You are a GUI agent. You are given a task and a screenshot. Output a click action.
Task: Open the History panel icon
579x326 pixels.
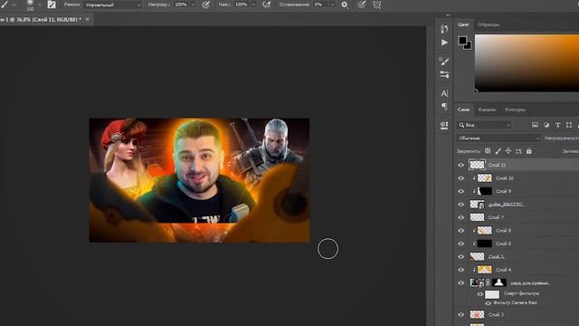[x=444, y=29]
